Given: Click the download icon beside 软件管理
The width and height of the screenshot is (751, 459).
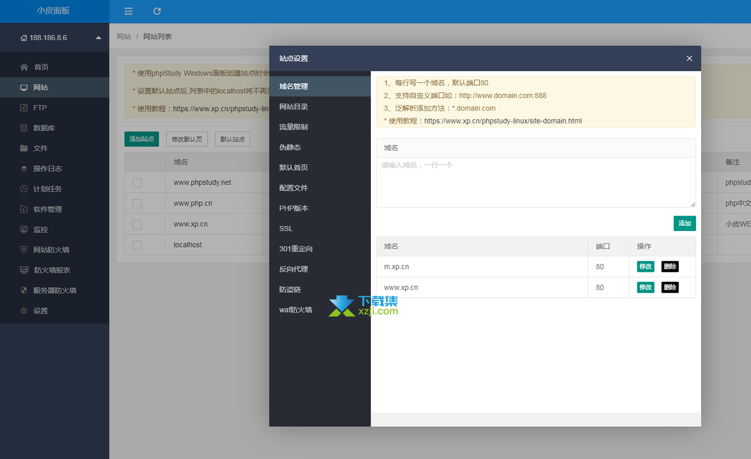Looking at the screenshot, I should coord(24,209).
